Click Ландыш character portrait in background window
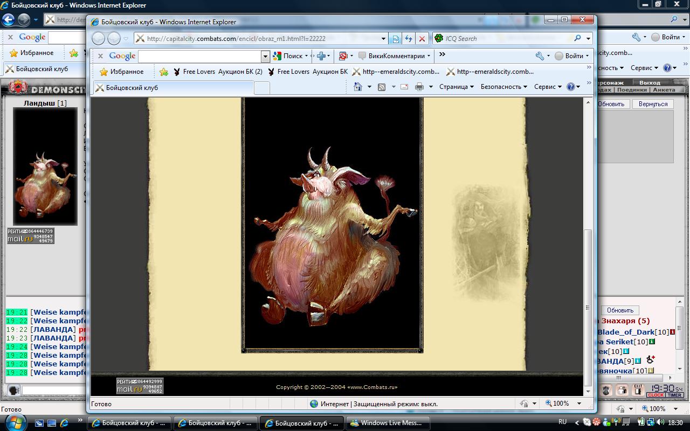This screenshot has width=690, height=431. 45,166
